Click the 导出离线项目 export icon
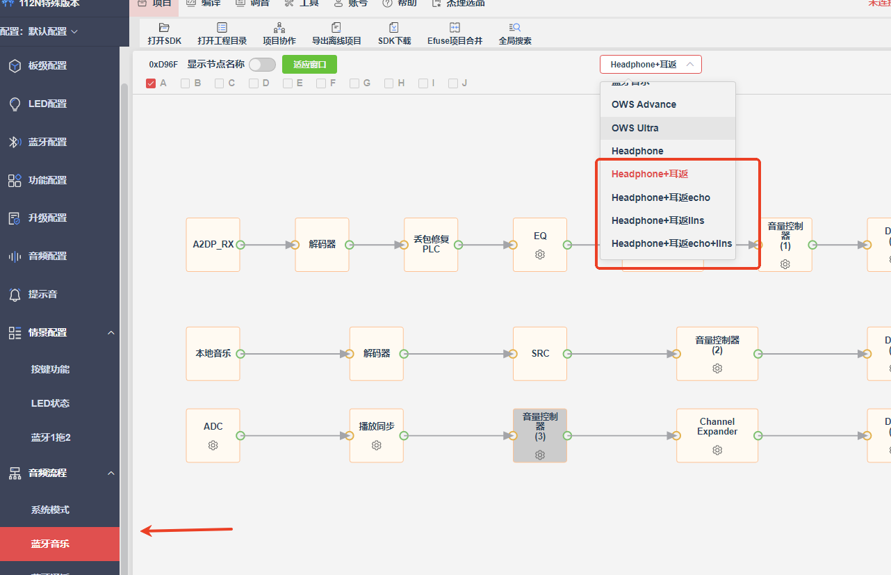This screenshot has height=575, width=891. (x=336, y=28)
